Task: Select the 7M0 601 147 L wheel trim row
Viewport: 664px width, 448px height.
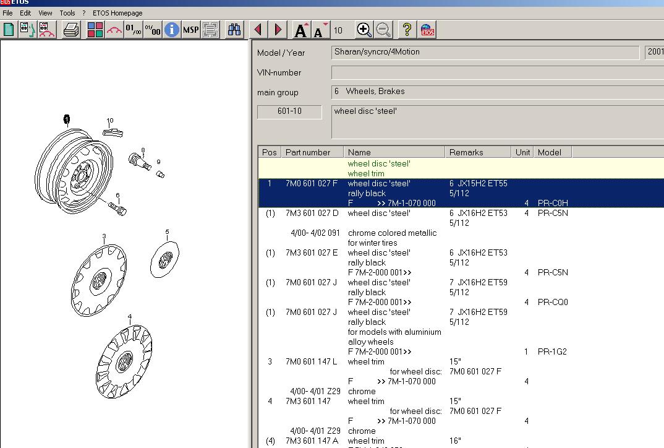Action: (x=311, y=362)
